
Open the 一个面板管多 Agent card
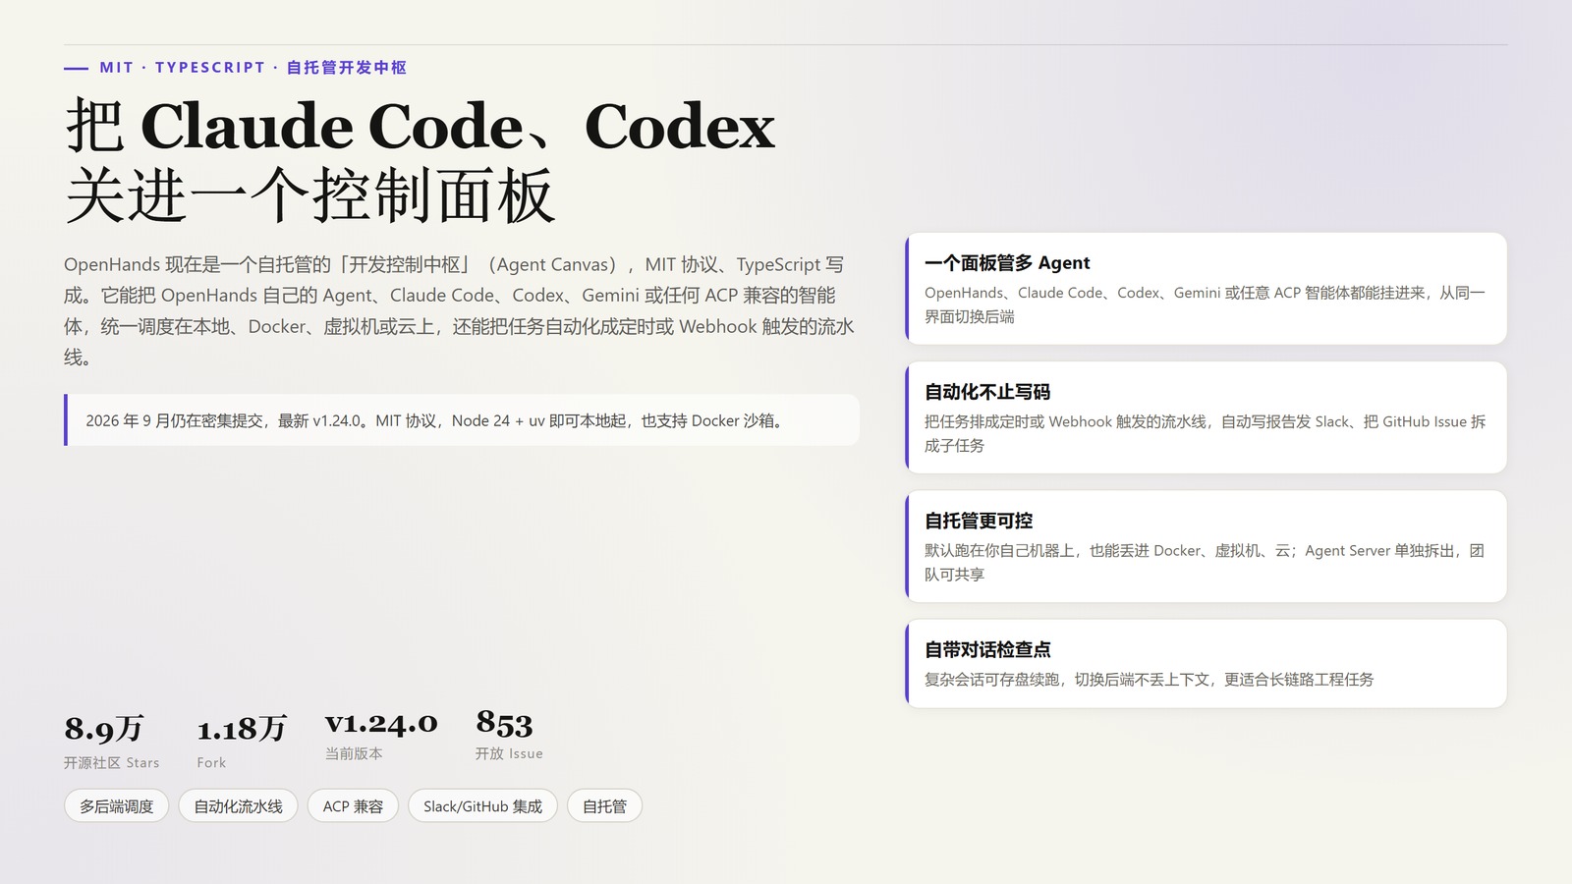[1206, 289]
